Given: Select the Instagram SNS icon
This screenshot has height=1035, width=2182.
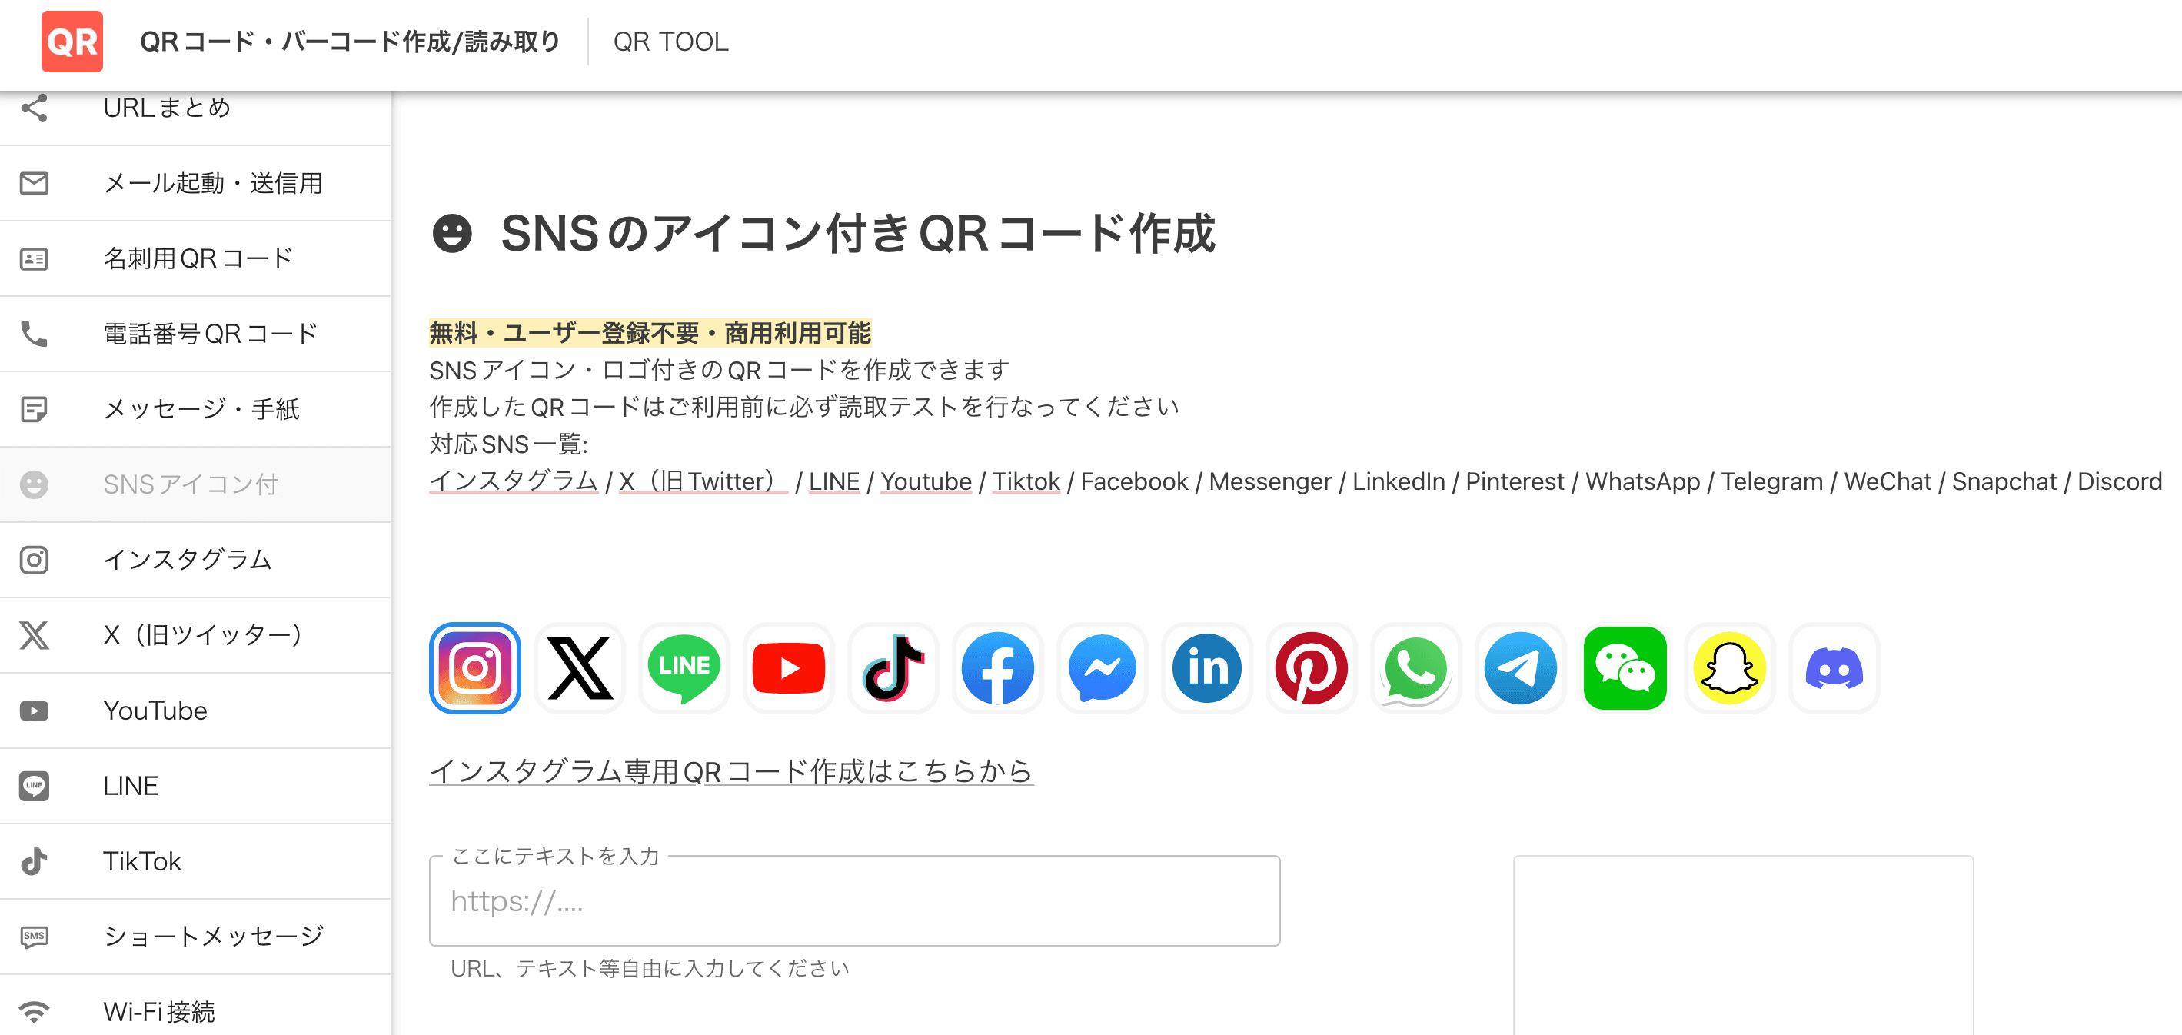Looking at the screenshot, I should tap(474, 667).
